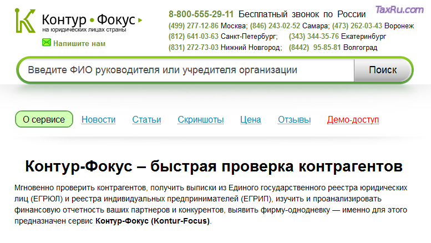Image resolution: width=431 pixels, height=243 pixels.
Task: Click the Yekaterinburg phone (343) 344-35-76
Action: (313, 36)
